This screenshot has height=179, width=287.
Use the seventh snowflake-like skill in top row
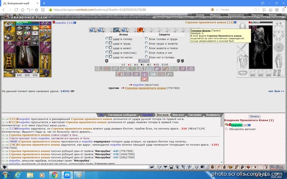tap(149, 69)
